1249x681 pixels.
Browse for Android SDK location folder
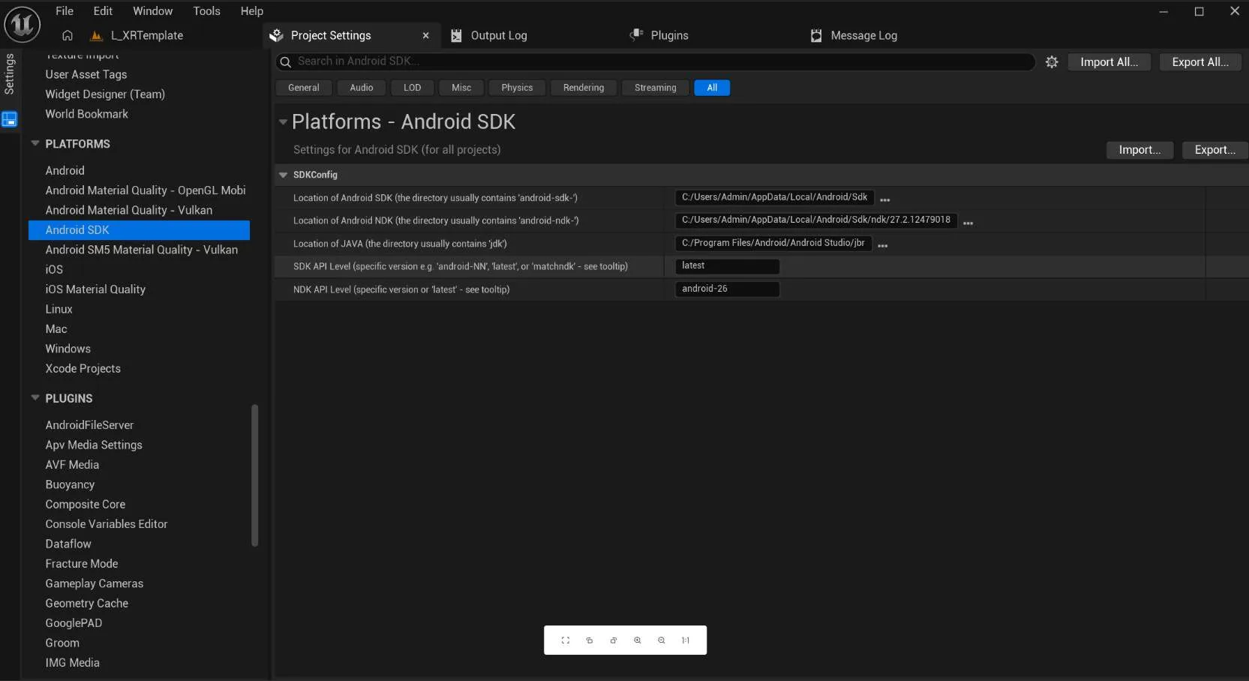coord(885,199)
